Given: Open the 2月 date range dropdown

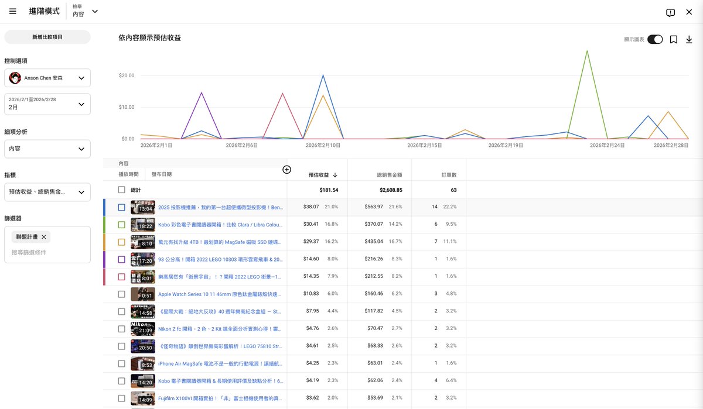Looking at the screenshot, I should [47, 104].
